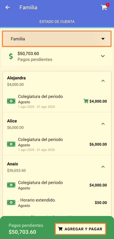Tap the green dollar sign icon
This screenshot has width=114, height=239.
11,56
